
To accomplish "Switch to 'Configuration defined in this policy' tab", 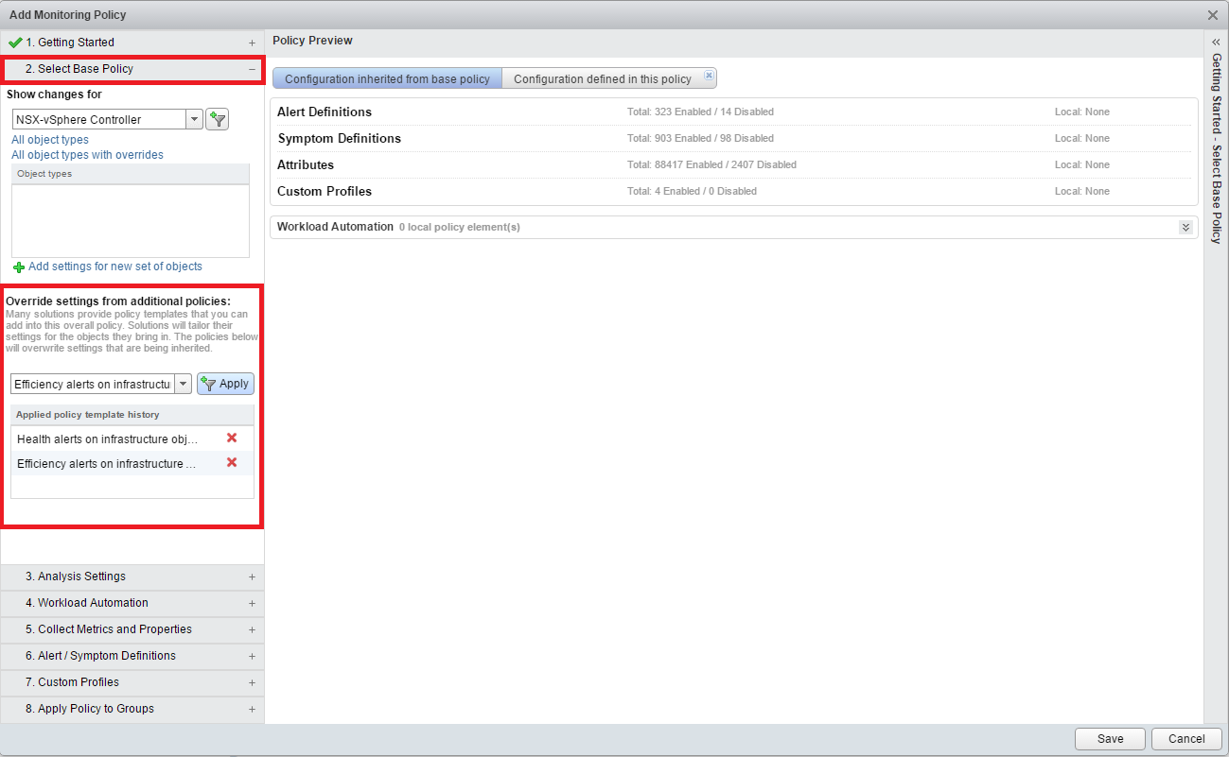I will pyautogui.click(x=603, y=79).
